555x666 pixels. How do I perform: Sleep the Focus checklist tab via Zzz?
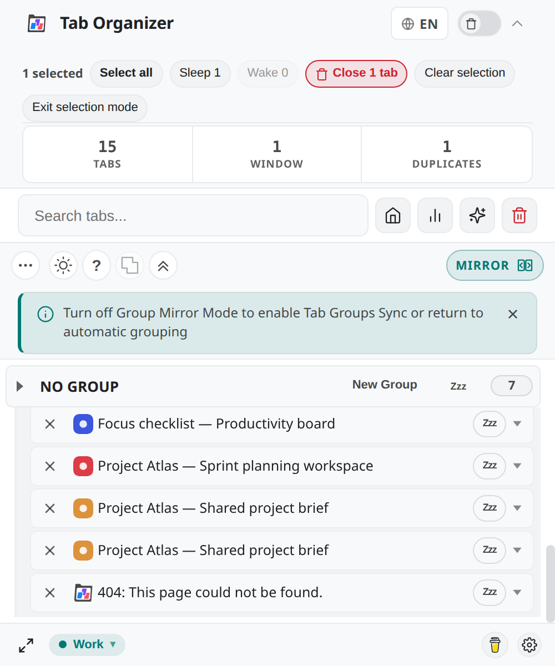(x=490, y=424)
